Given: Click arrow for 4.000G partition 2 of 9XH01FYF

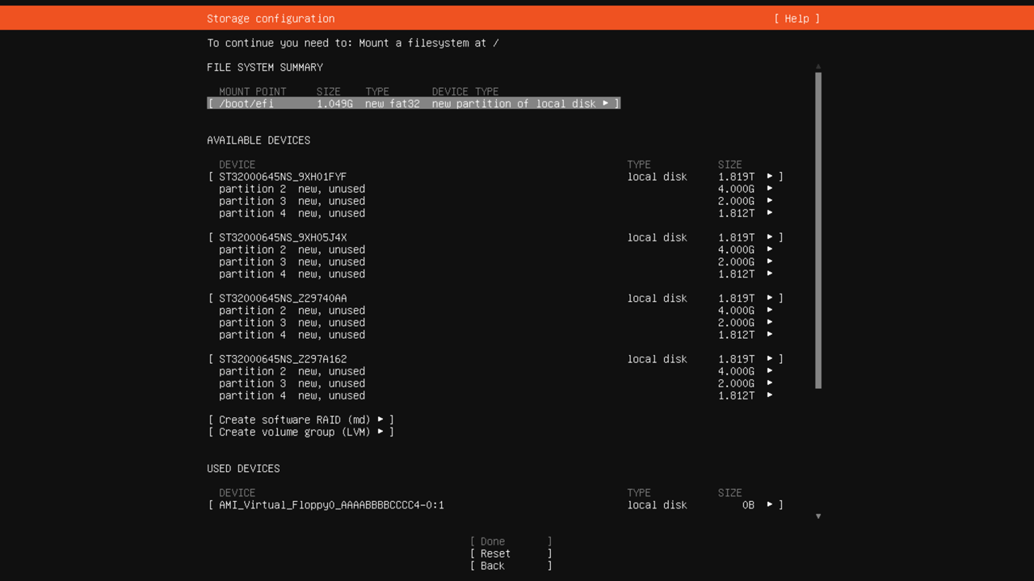Looking at the screenshot, I should (769, 189).
